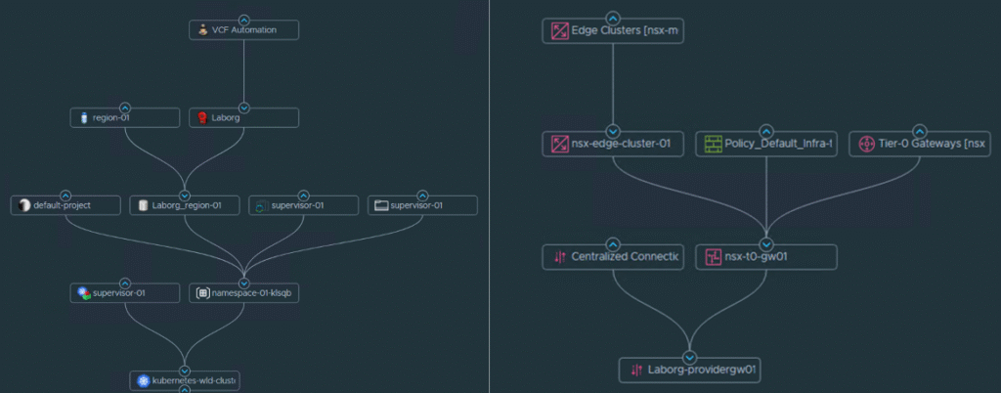1001x393 pixels.
Task: Click the green Policy_Default_Infra firewall icon
Action: click(713, 145)
